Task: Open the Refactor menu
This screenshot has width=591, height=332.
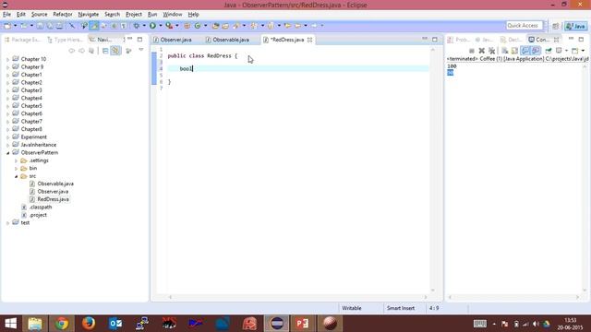Action: point(63,15)
